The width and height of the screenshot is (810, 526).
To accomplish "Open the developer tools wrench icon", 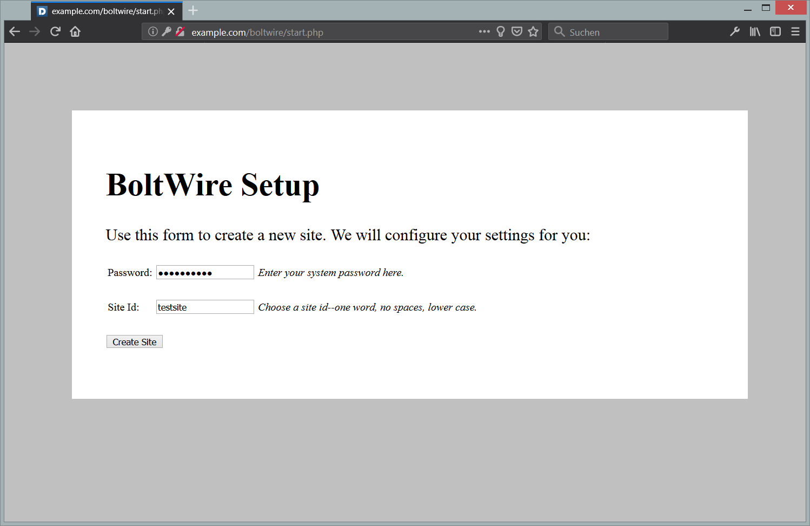I will [734, 32].
